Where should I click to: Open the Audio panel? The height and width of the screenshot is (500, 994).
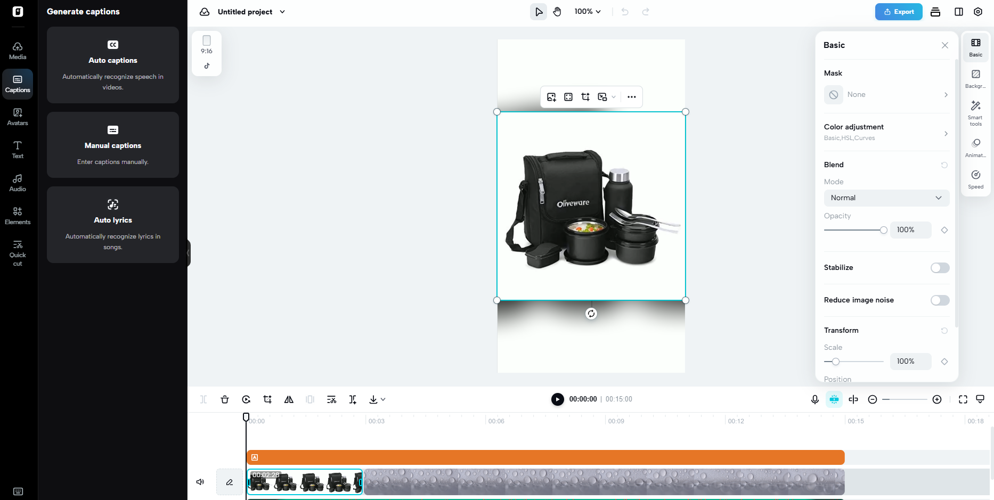[x=18, y=183]
